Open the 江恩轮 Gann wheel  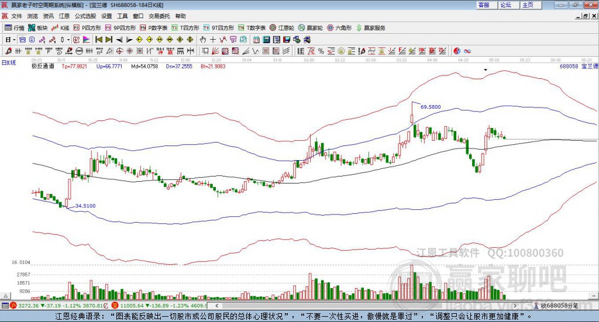(x=282, y=28)
